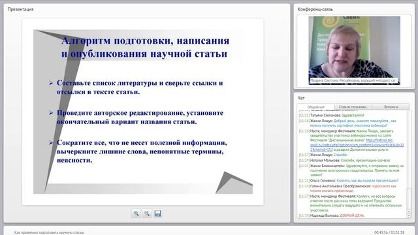Click the Чат panel title

pyautogui.click(x=301, y=98)
